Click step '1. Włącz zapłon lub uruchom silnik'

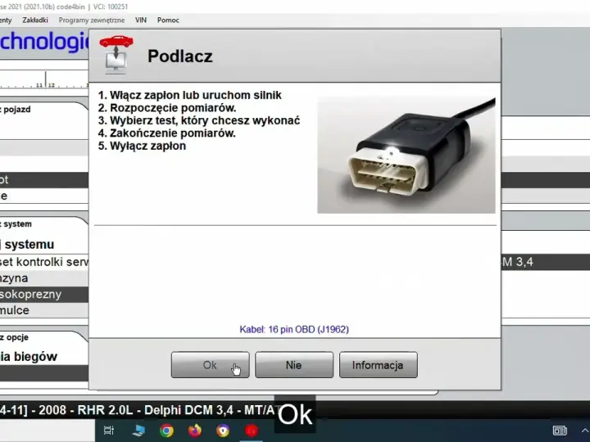[189, 95]
